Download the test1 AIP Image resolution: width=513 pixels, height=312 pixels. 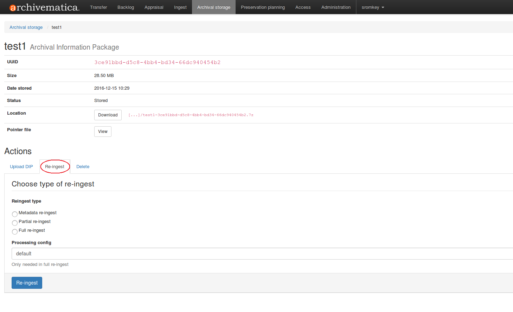[108, 115]
